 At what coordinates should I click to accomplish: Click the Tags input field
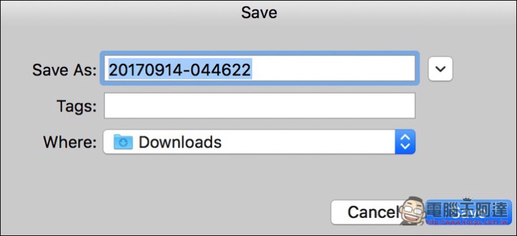(260, 106)
